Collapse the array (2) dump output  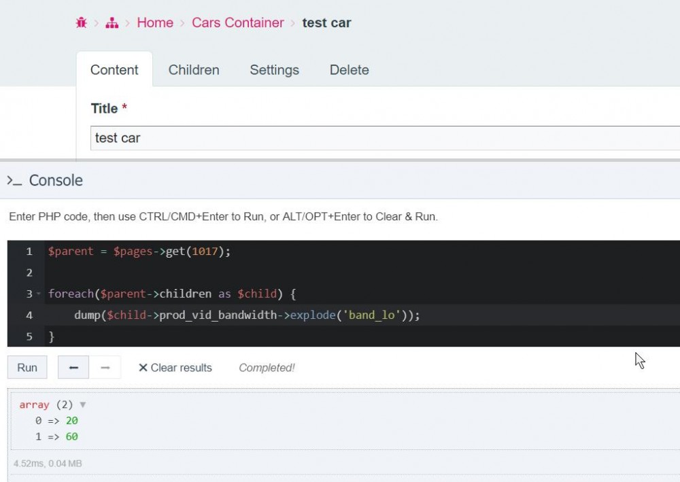point(83,404)
